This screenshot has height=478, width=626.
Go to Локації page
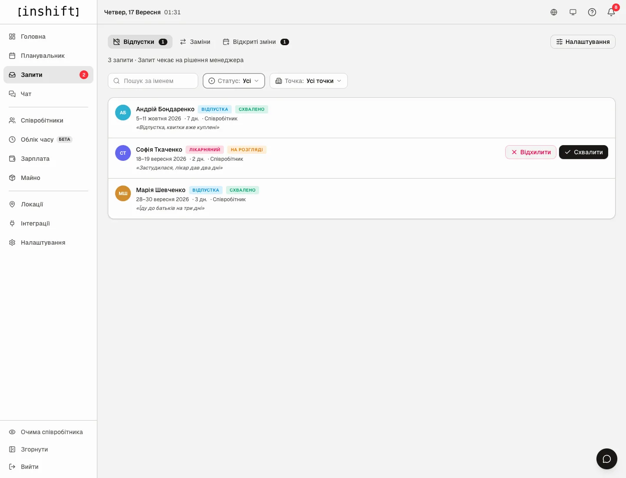[48, 204]
